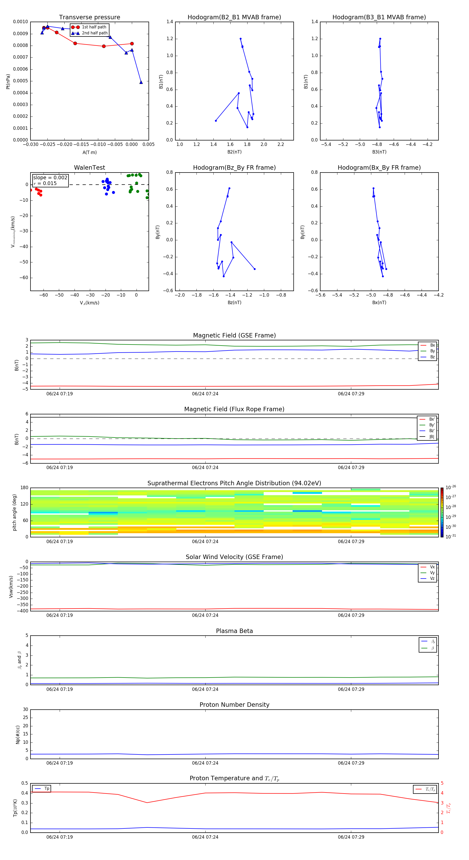
Task: Click the '06/24 07:24' tick under Plasma Beta
Action: pyautogui.click(x=205, y=689)
